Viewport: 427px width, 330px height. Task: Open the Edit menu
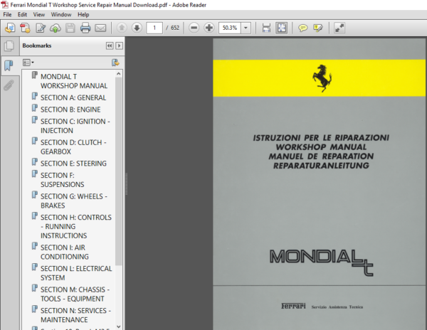(x=22, y=14)
